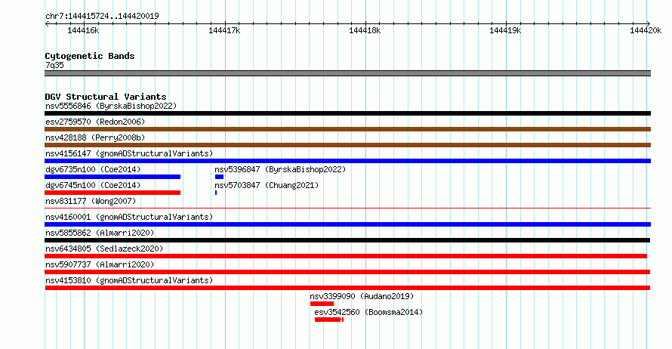Image resolution: width=672 pixels, height=349 pixels.
Task: Click the nsv4160001 (gnomADStructuralVariants) label
Action: click(x=129, y=217)
